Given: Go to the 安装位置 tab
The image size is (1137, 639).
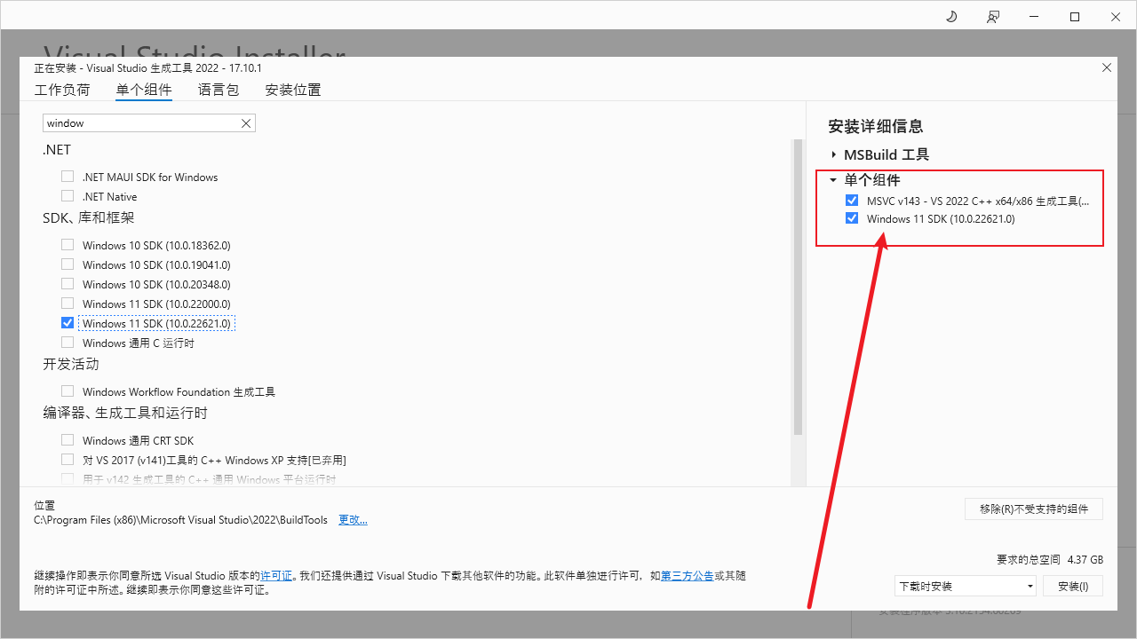Looking at the screenshot, I should click(x=293, y=90).
